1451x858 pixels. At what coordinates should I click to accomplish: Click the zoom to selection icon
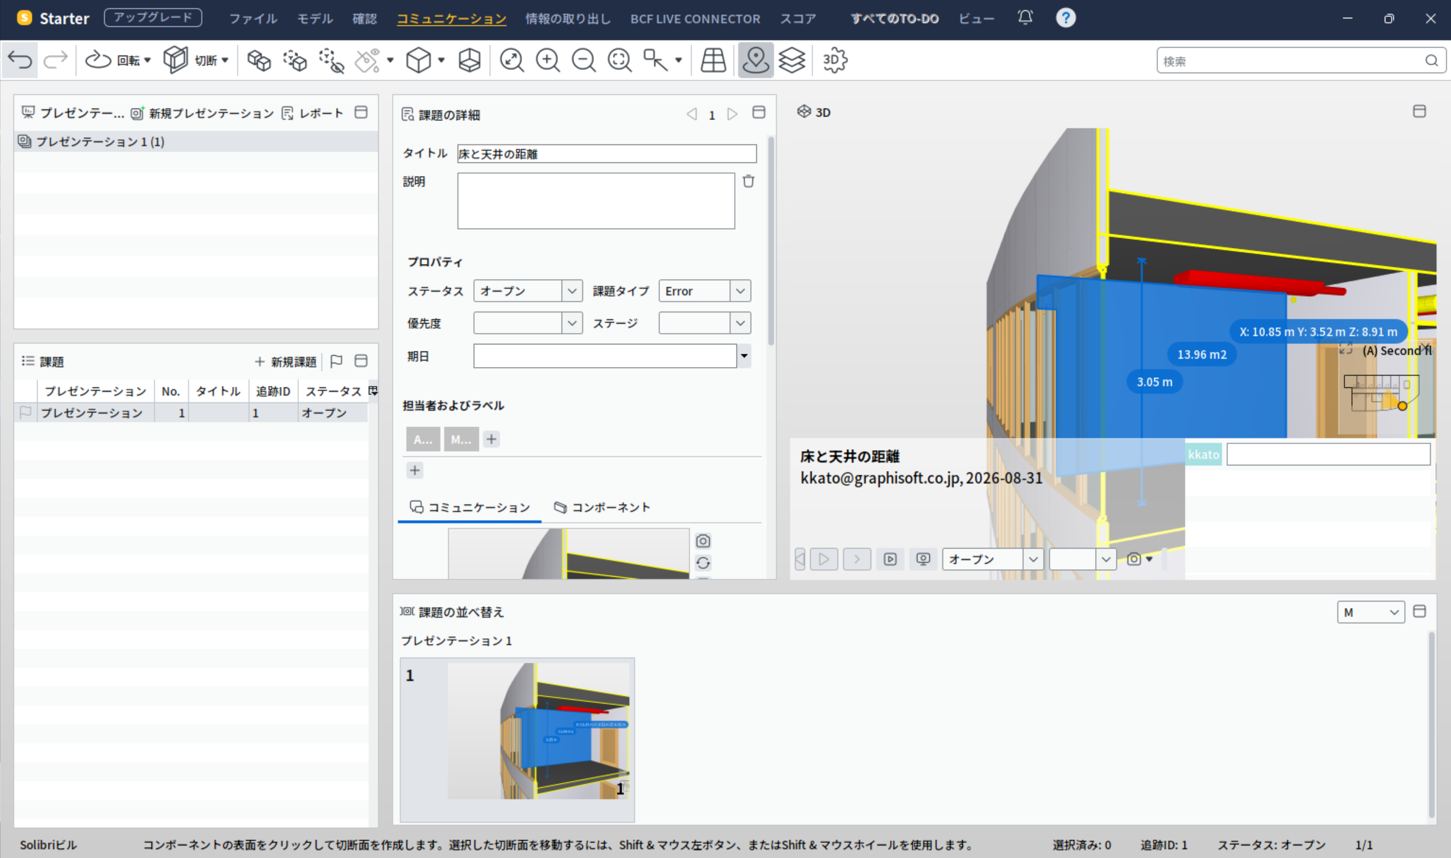[x=619, y=60]
